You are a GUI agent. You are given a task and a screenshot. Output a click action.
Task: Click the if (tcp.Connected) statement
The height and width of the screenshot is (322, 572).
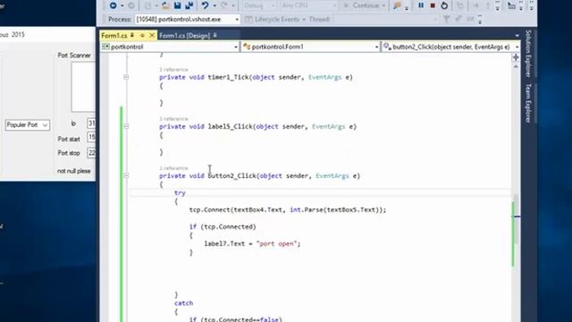pos(223,226)
